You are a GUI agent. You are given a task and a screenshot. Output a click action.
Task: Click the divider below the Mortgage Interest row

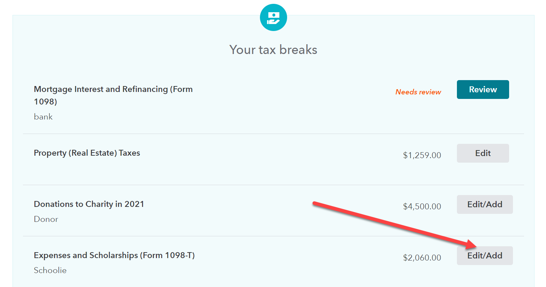click(x=274, y=134)
